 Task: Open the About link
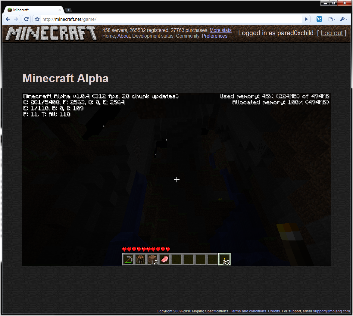point(123,36)
